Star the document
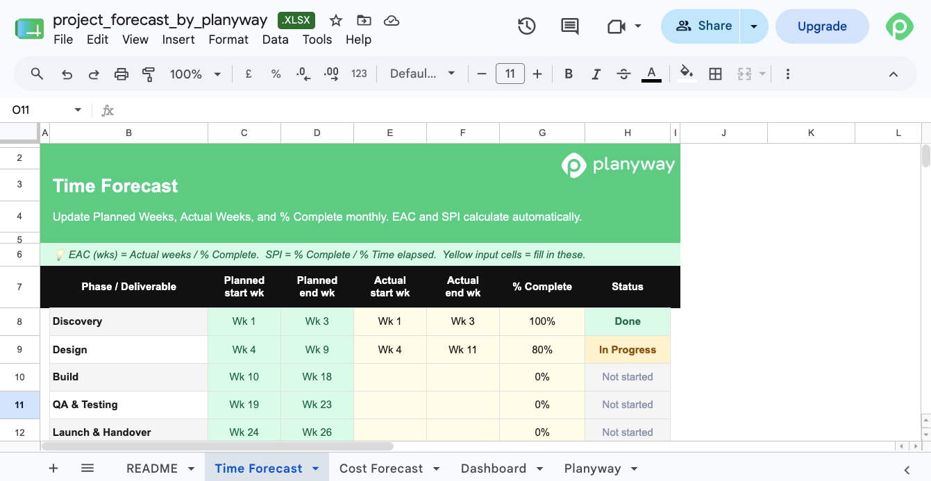This screenshot has height=481, width=931. pyautogui.click(x=336, y=21)
